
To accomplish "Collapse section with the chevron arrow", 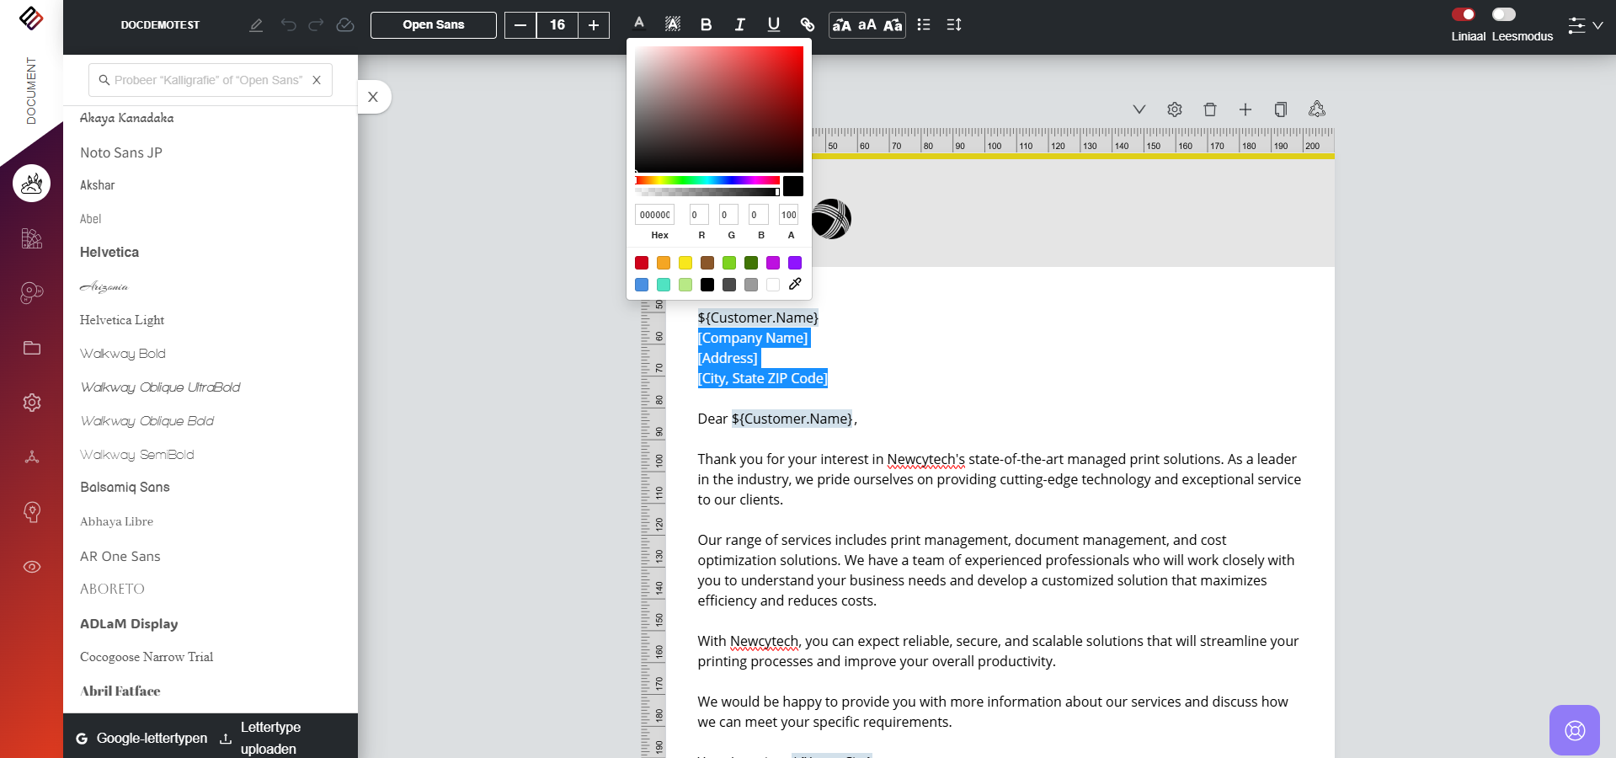I will [1139, 109].
